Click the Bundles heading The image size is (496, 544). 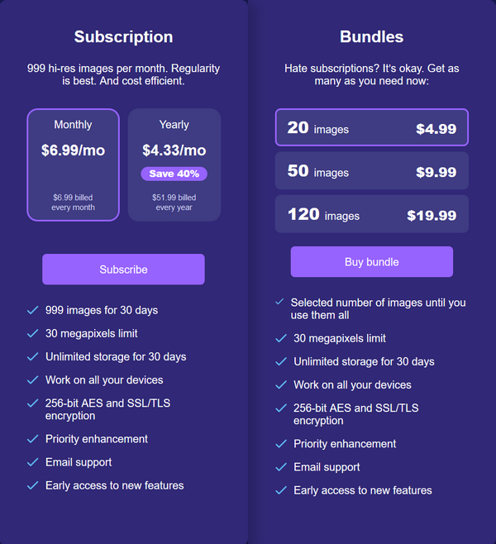371,37
